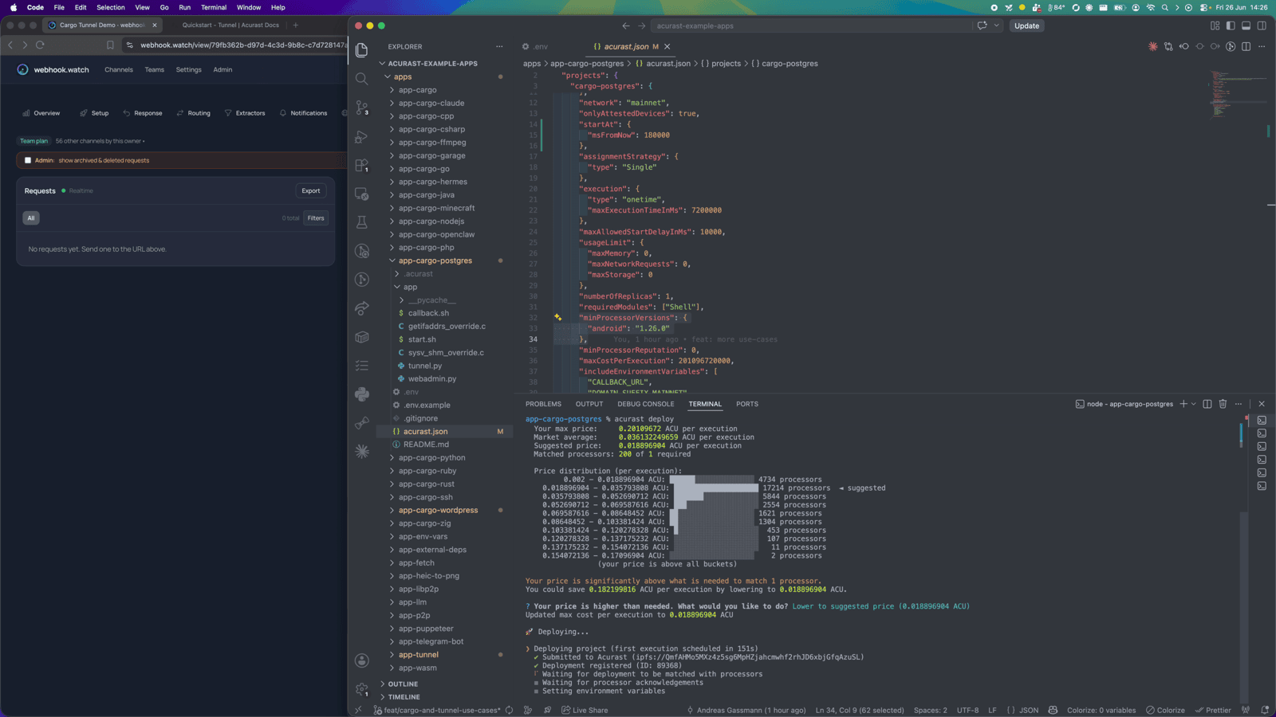Open the Explorer view in activity bar

pos(362,50)
